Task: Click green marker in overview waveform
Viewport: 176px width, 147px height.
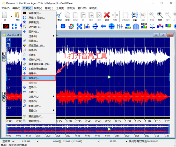Action: tap(109, 129)
